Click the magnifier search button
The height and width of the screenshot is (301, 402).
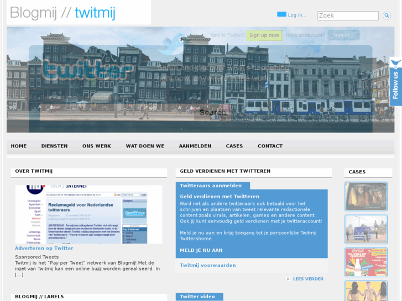(387, 15)
